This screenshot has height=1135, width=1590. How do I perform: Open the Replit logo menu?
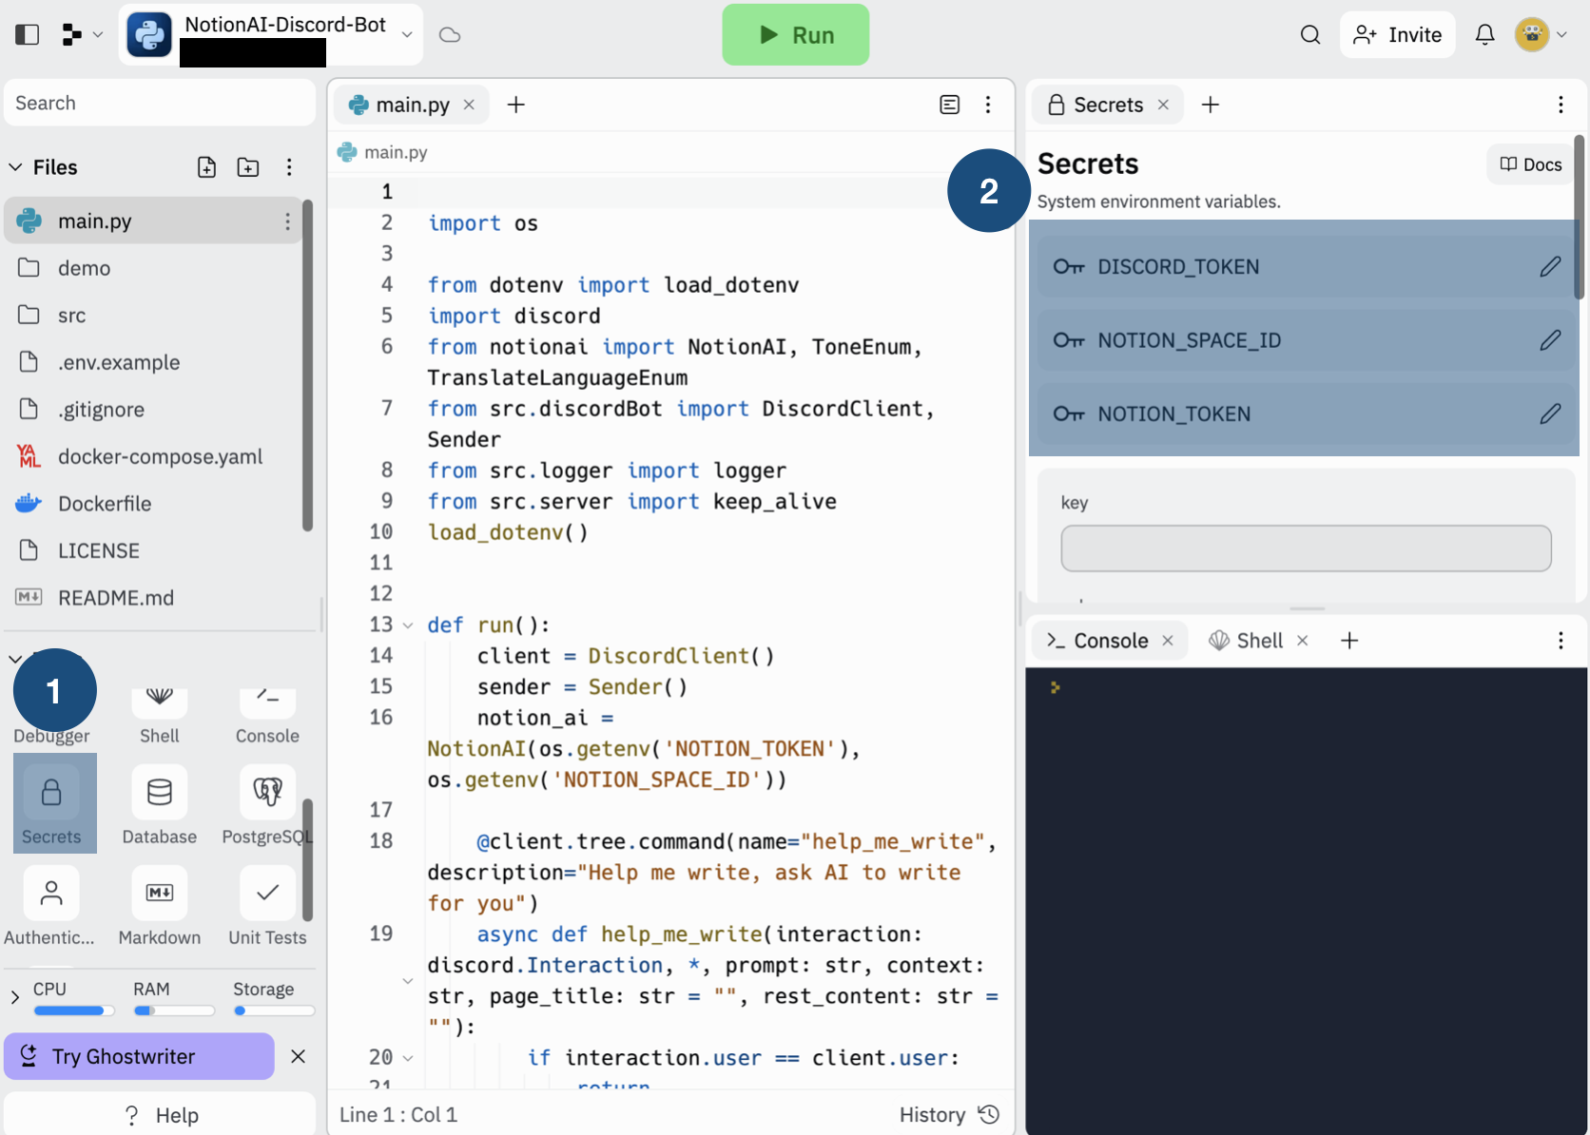tap(82, 35)
